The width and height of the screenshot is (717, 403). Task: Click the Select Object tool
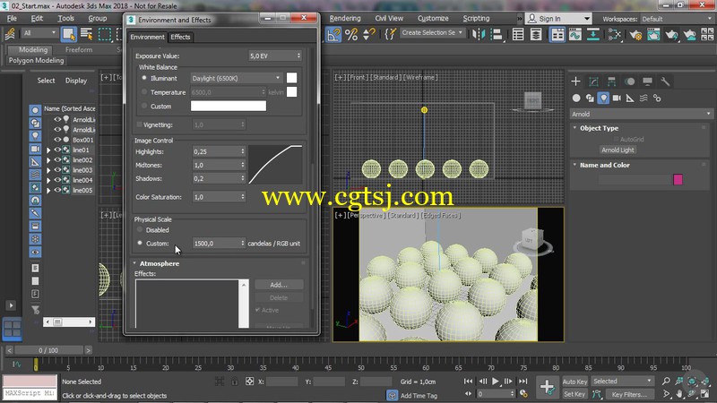tap(68, 34)
